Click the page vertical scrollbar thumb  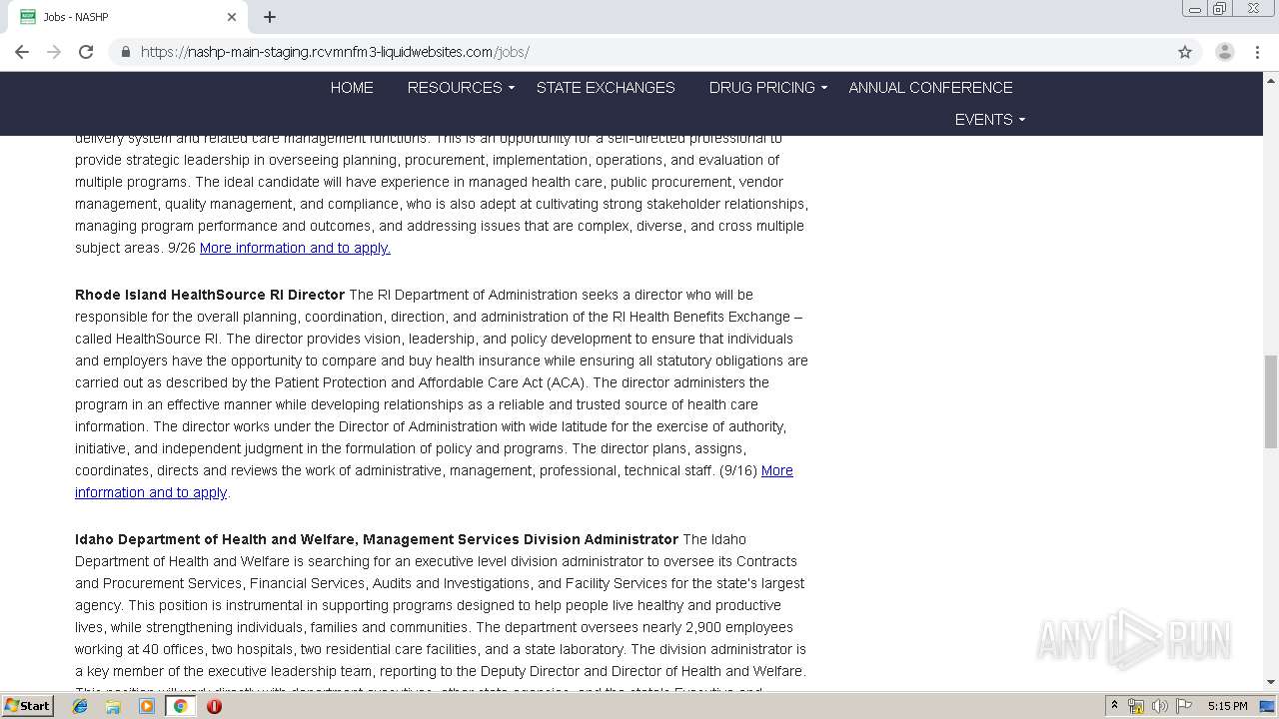coord(1271,401)
